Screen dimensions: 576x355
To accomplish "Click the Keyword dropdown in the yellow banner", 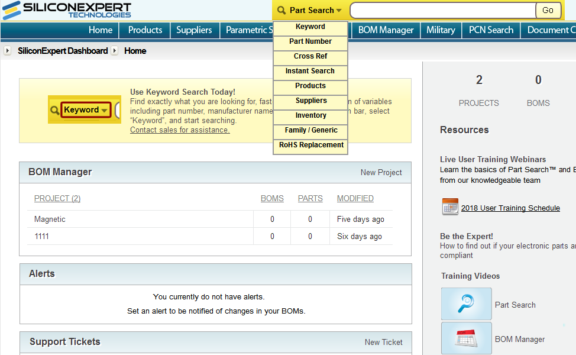I will point(86,110).
